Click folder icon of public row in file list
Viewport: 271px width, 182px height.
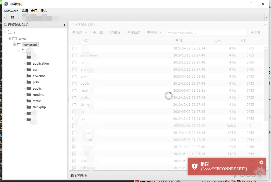click(74, 83)
